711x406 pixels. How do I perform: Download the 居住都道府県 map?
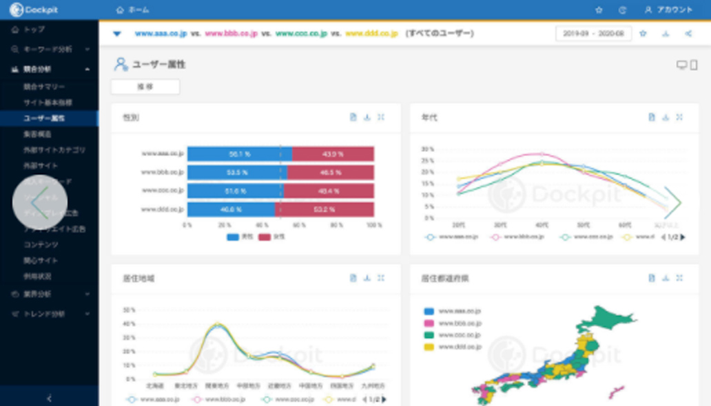[666, 278]
